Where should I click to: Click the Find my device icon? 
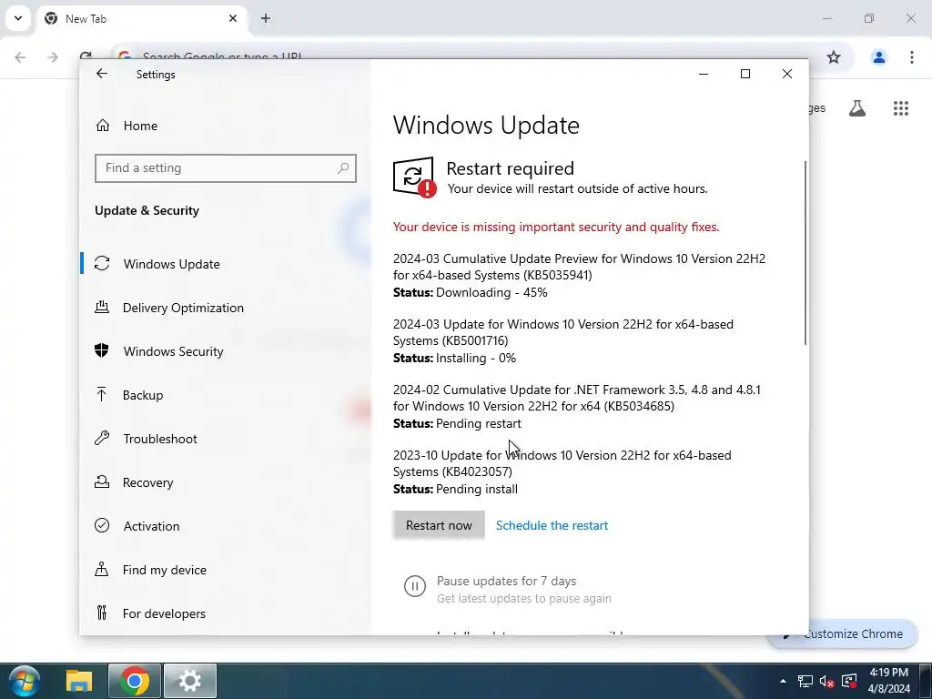point(102,570)
